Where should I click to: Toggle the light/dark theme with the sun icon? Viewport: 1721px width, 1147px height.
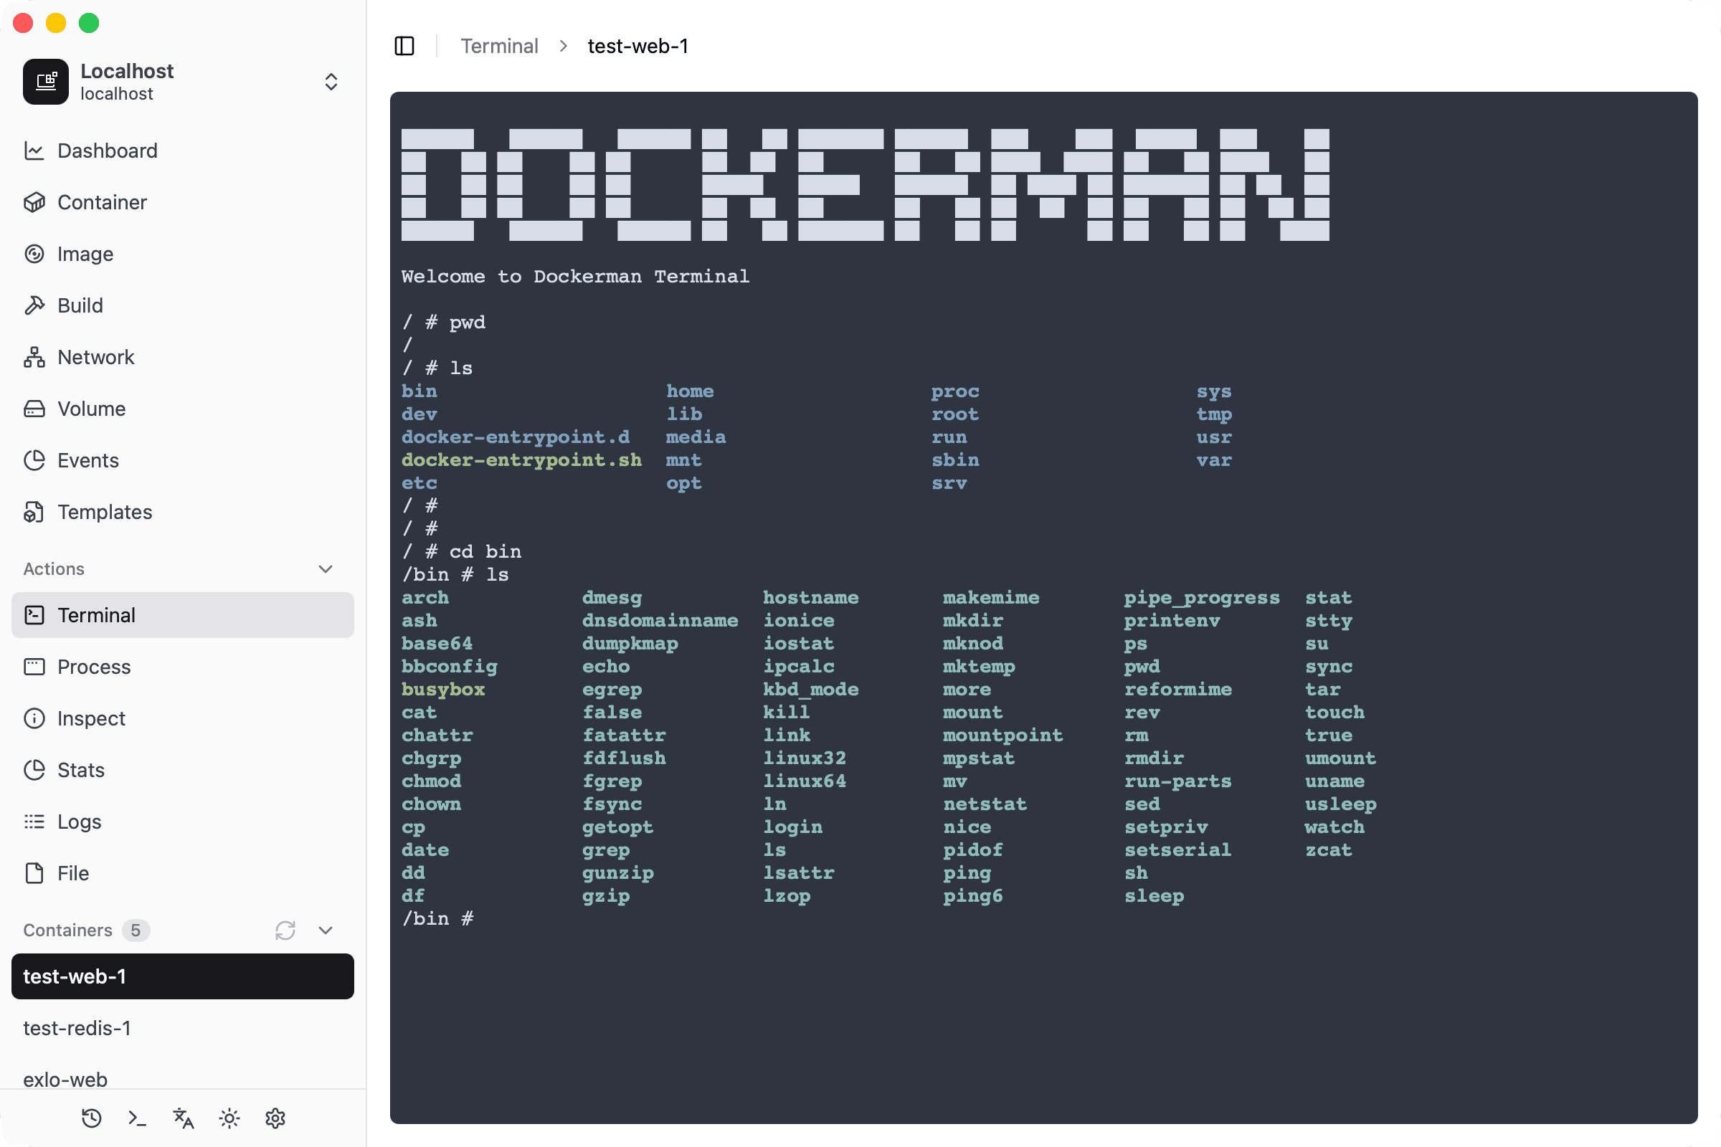[229, 1118]
